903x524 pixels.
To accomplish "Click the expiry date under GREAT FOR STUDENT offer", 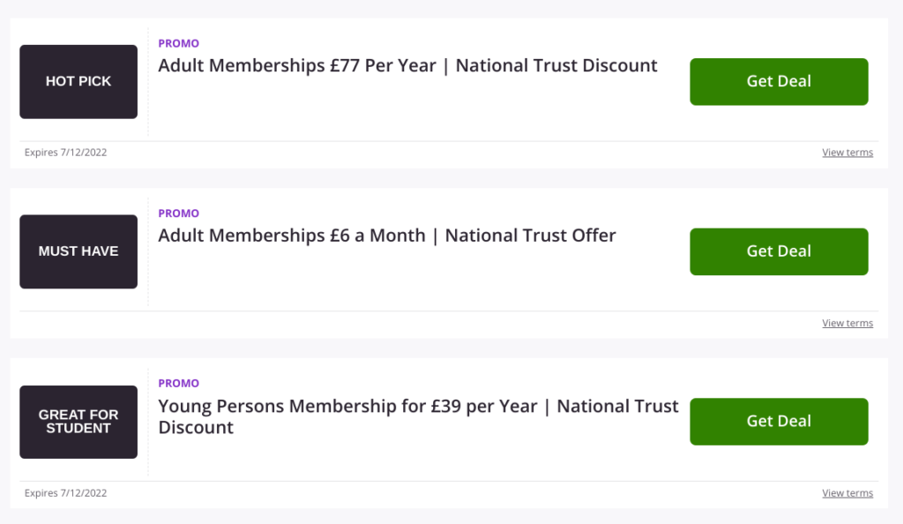I will click(x=65, y=493).
